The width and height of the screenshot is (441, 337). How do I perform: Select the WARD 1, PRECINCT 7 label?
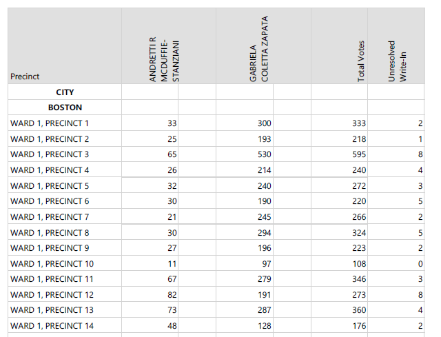(50, 217)
